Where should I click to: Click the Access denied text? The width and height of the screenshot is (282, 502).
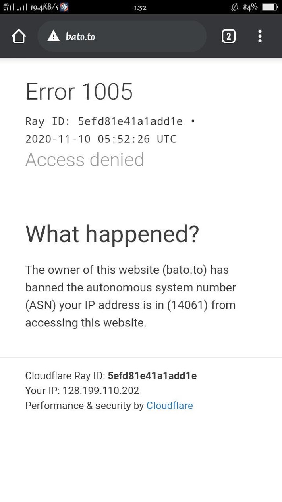(85, 160)
